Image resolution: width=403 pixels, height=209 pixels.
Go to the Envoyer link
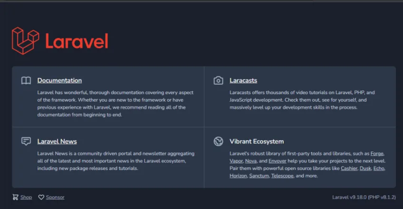(x=278, y=161)
